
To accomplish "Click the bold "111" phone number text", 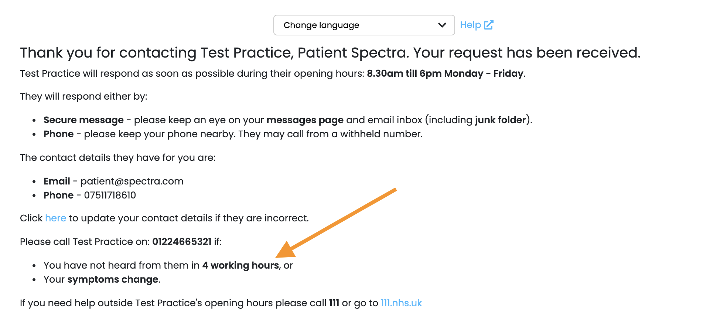I will coord(334,303).
